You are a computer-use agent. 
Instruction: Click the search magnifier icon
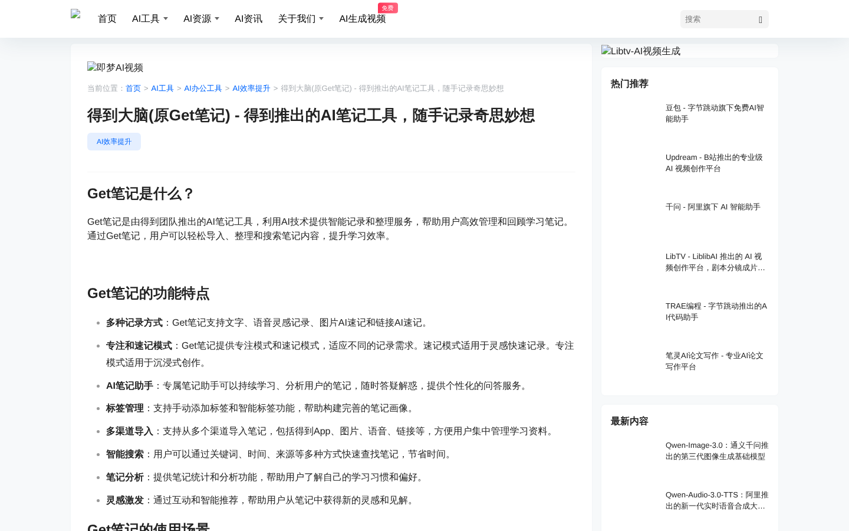click(x=761, y=19)
